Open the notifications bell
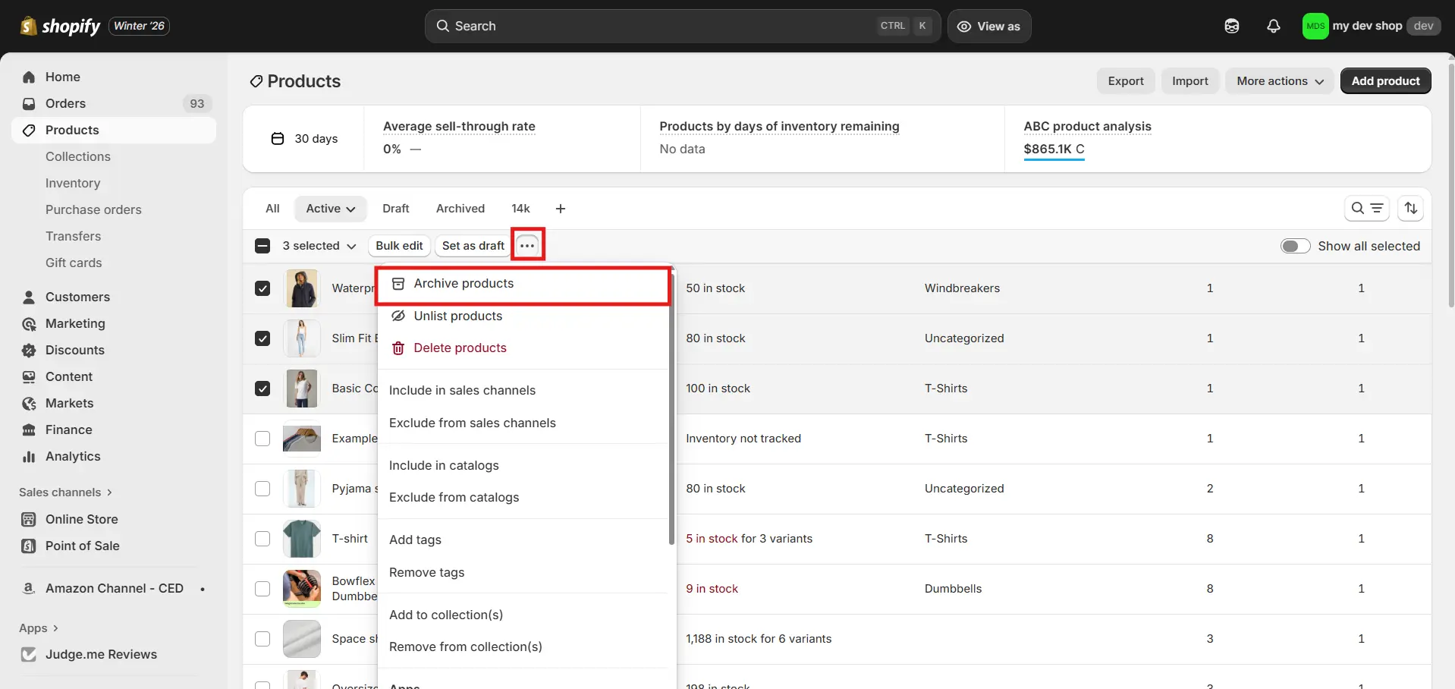 tap(1274, 25)
